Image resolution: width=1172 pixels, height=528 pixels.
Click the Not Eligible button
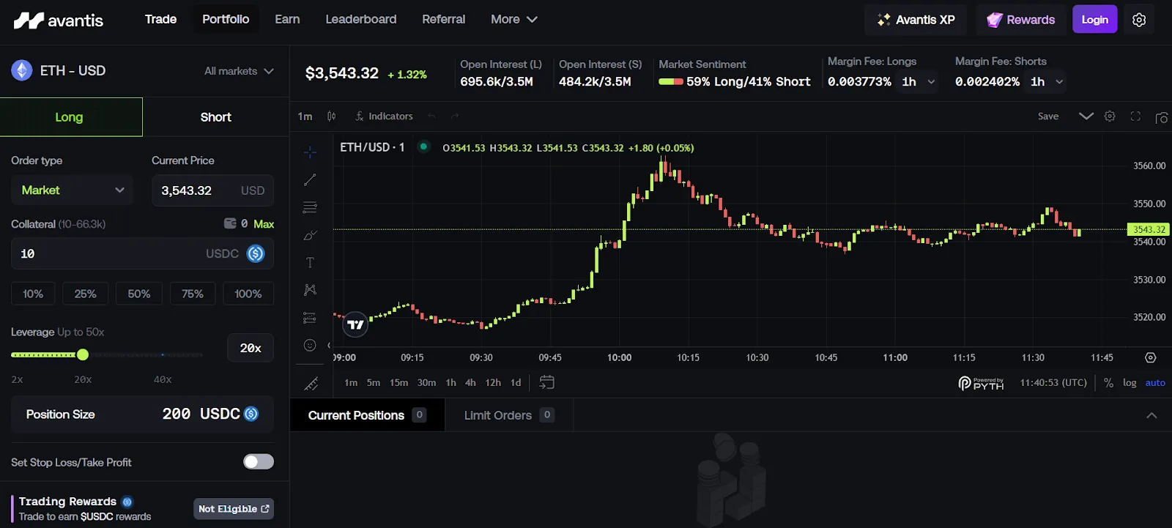(234, 509)
